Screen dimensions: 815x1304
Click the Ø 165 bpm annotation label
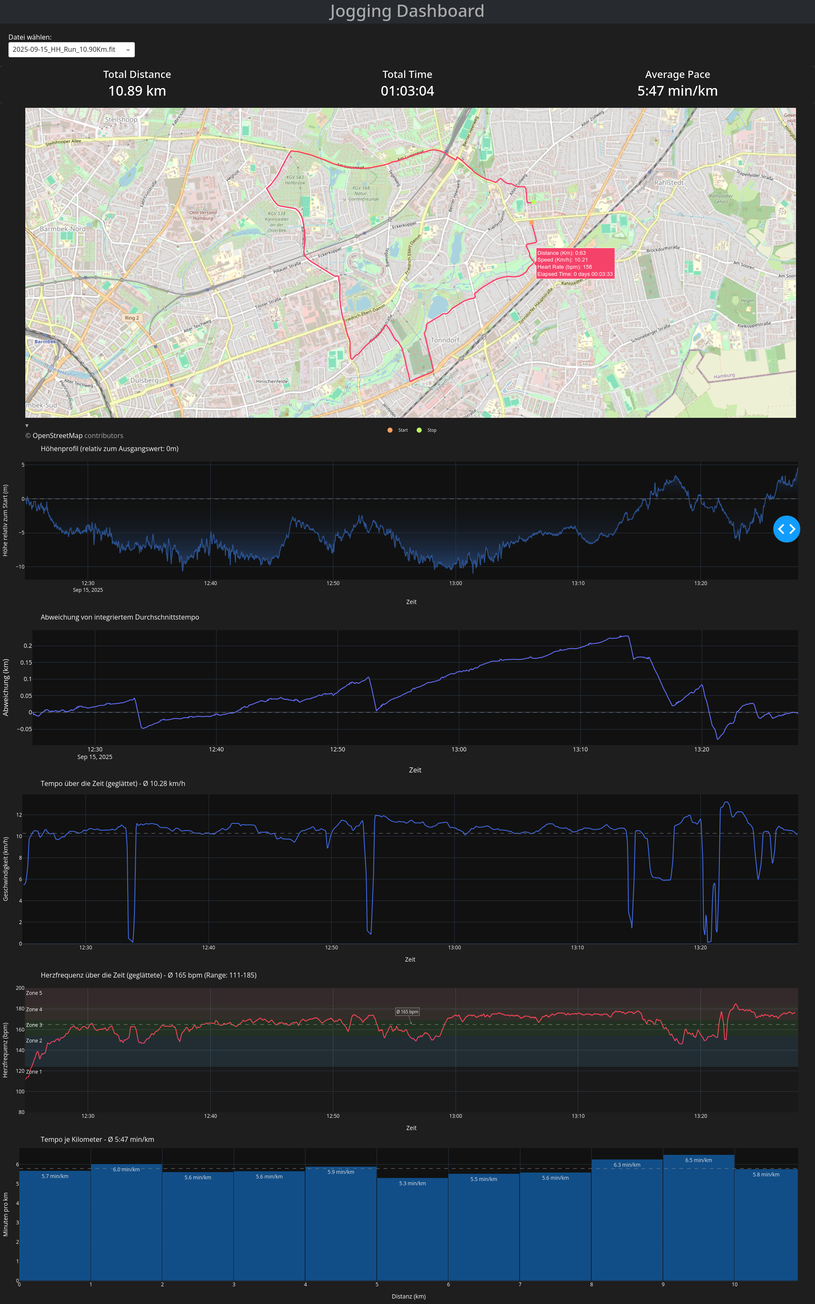point(407,1012)
